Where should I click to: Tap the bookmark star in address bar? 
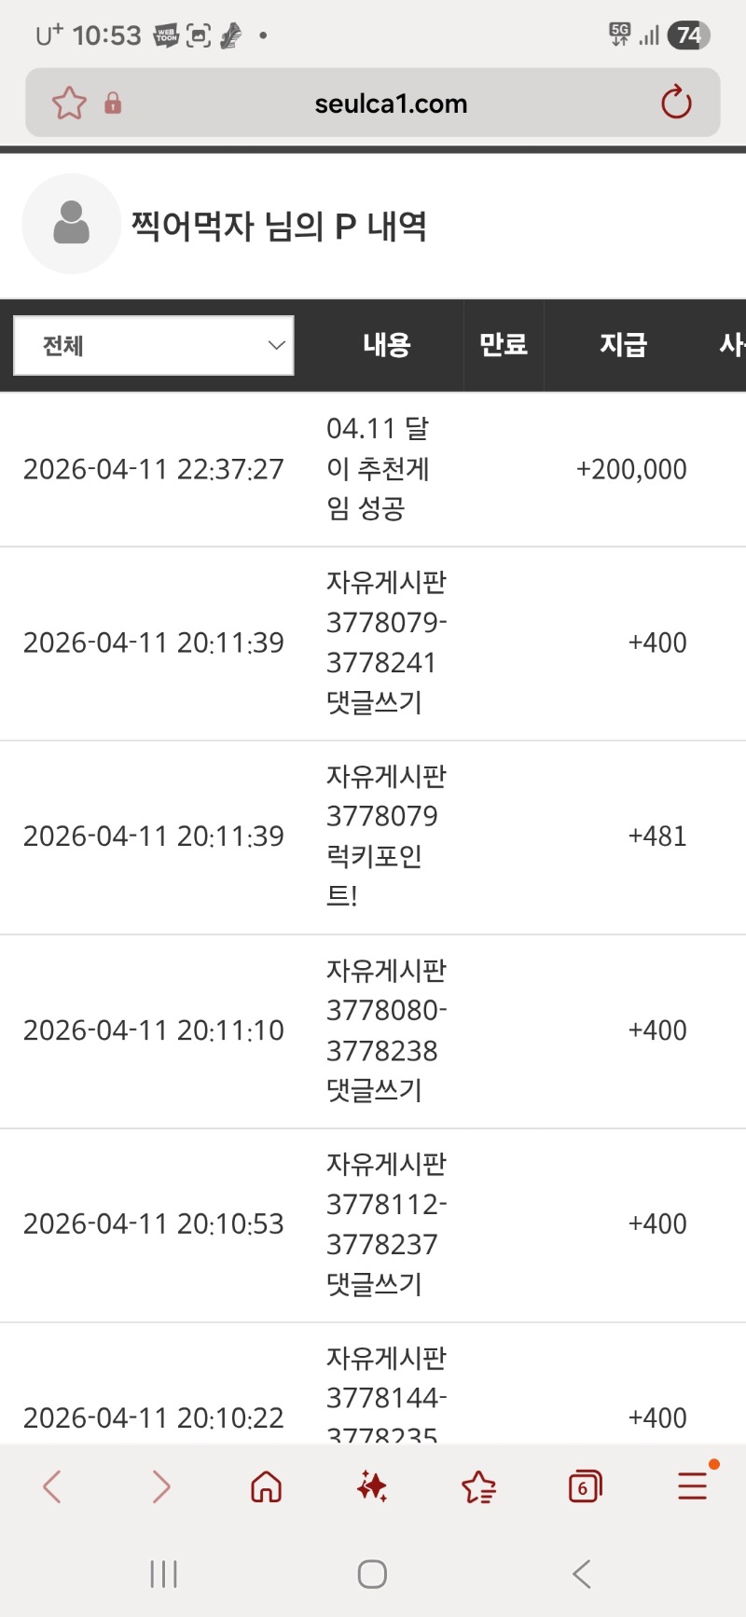69,103
